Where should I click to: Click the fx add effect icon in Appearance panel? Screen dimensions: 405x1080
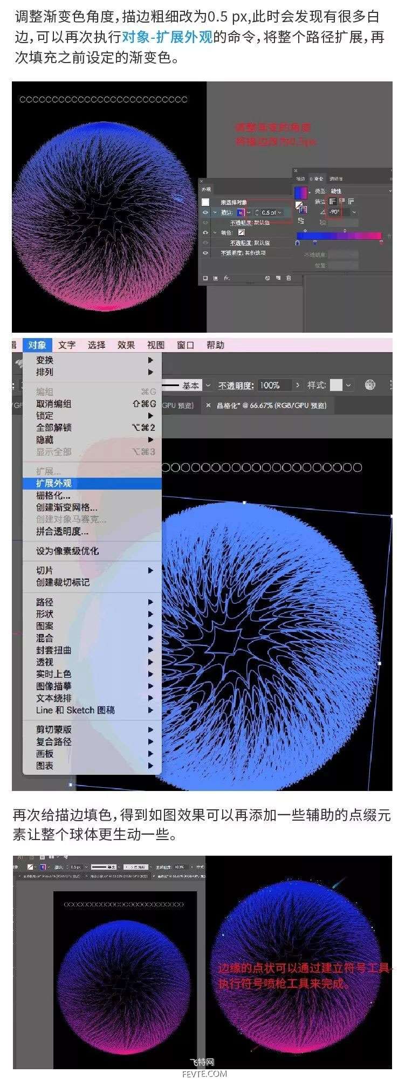pos(227,278)
